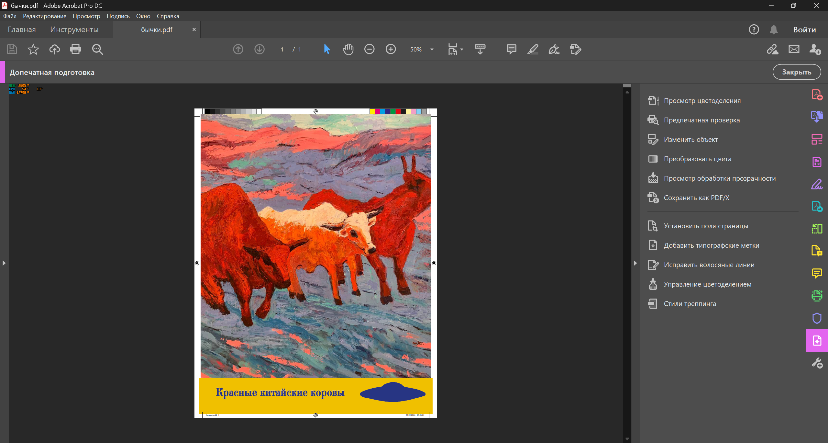Activate the Selection arrow tool
Image resolution: width=828 pixels, height=443 pixels.
(x=327, y=49)
